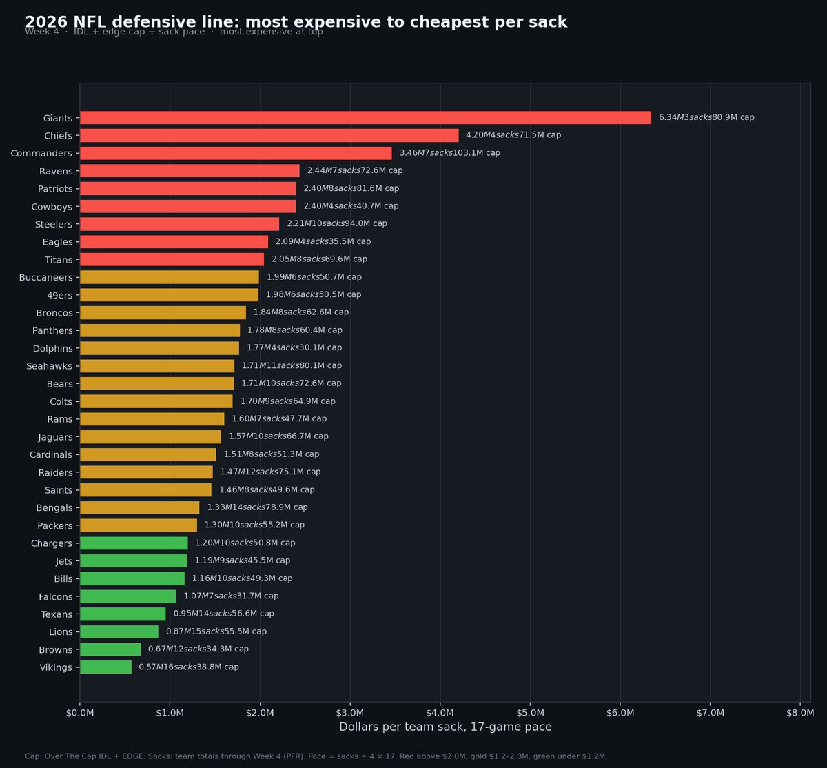Click the Week 4 subtitle line
The image size is (827, 768).
[174, 32]
